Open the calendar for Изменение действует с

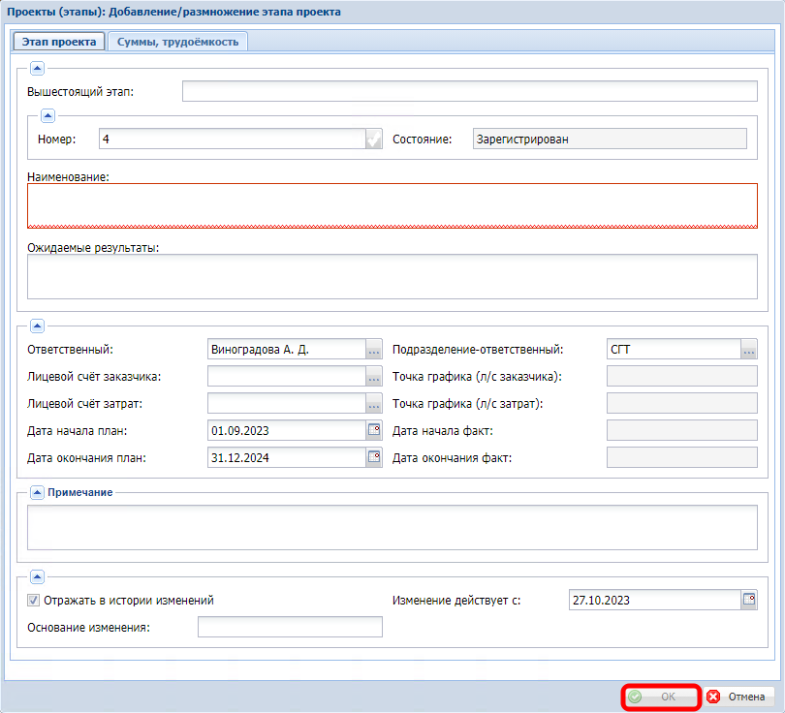748,600
